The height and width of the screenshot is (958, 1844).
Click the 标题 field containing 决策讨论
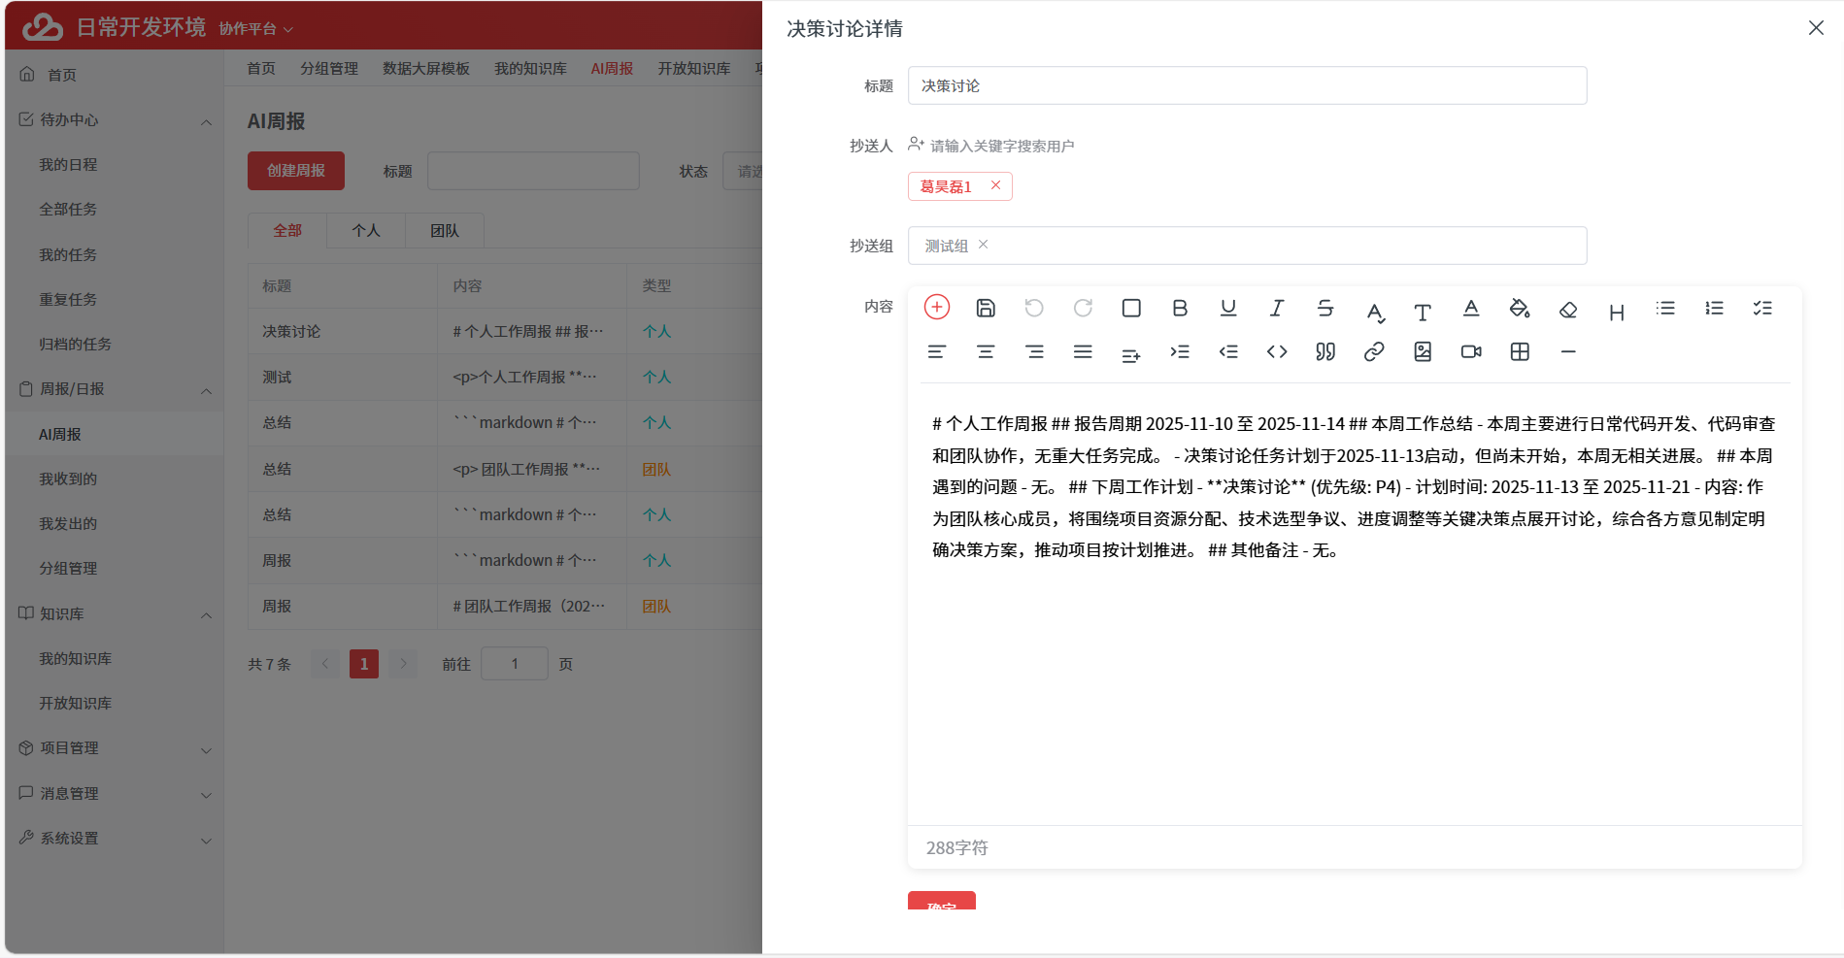pyautogui.click(x=1247, y=85)
